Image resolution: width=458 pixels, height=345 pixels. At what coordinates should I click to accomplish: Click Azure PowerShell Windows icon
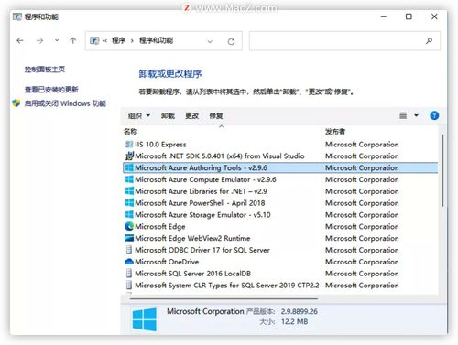[129, 203]
